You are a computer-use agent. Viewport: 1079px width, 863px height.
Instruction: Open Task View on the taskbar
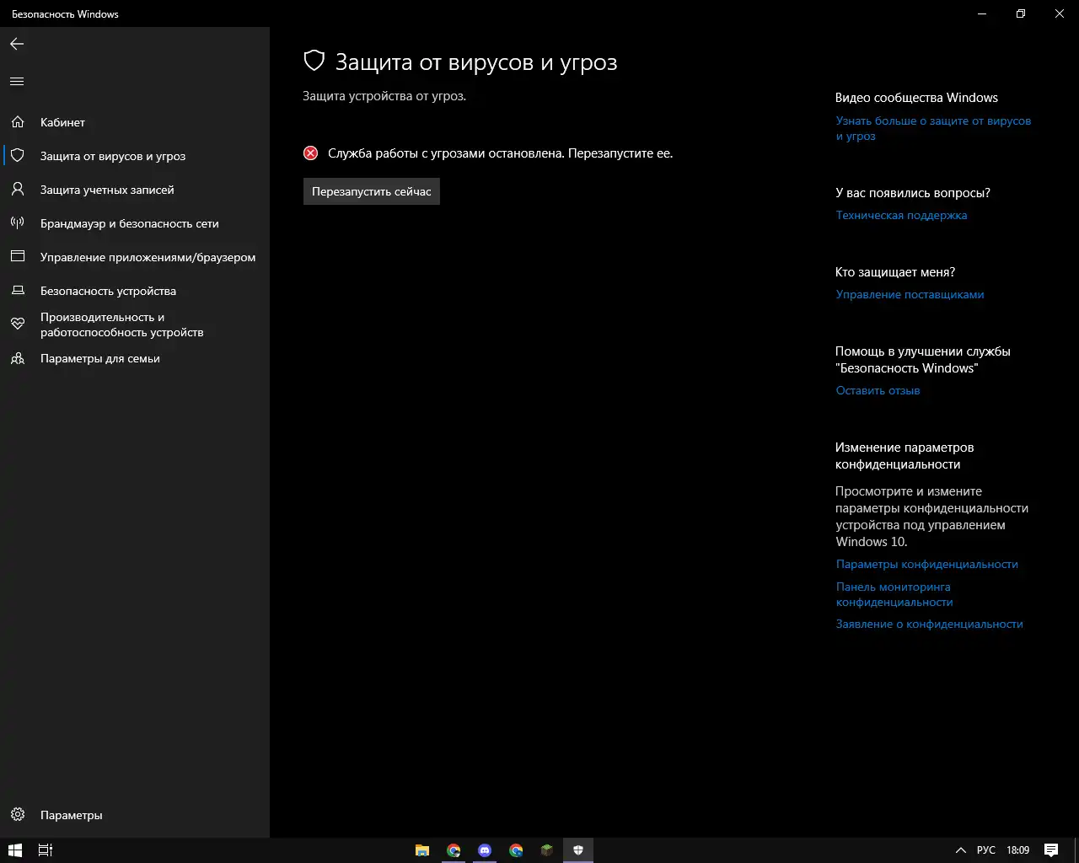click(x=46, y=850)
